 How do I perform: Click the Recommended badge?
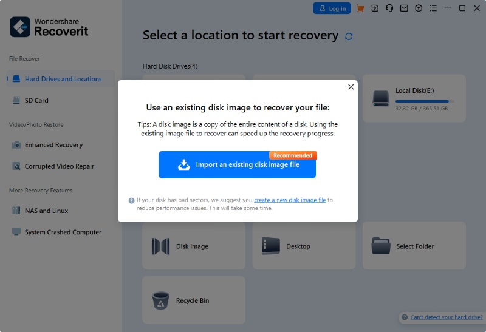[x=293, y=155]
